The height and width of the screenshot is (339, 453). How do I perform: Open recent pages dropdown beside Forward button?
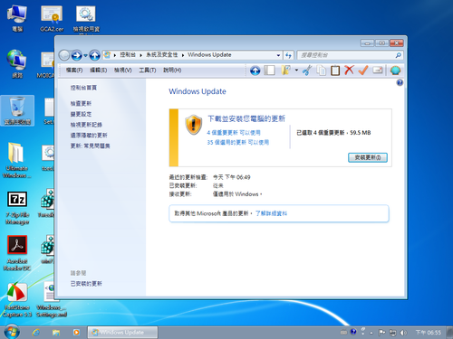85,55
